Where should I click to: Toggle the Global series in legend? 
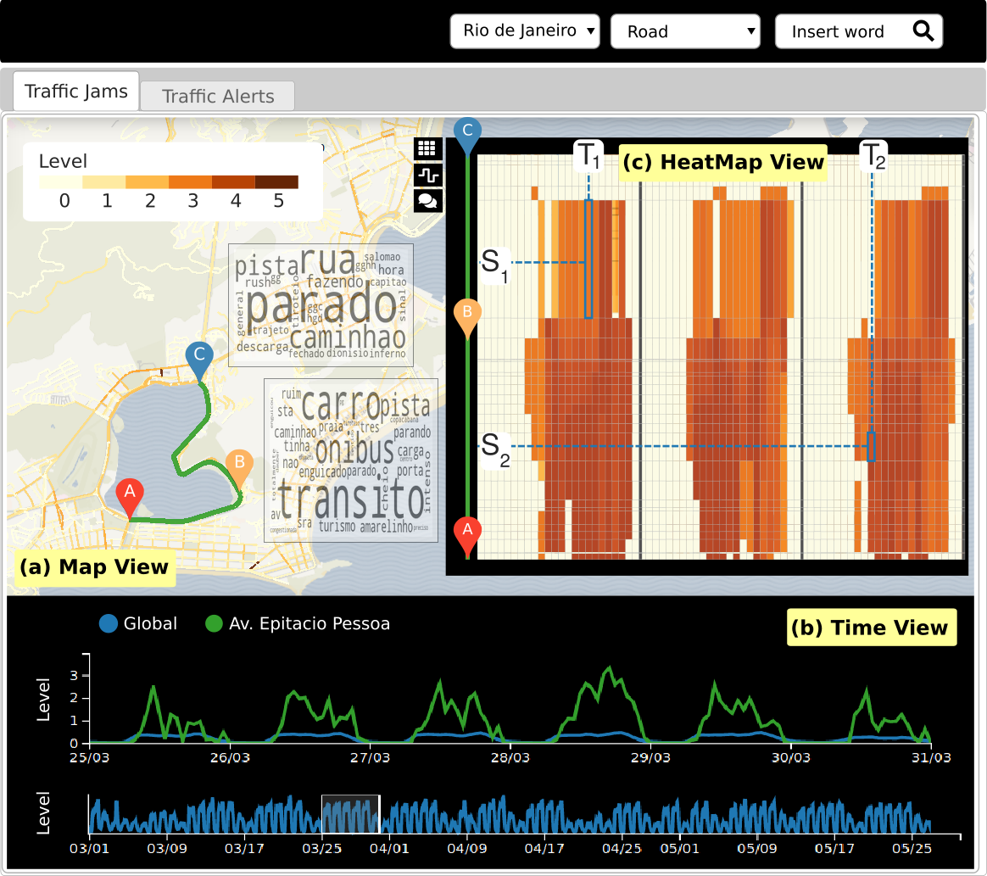tap(109, 624)
